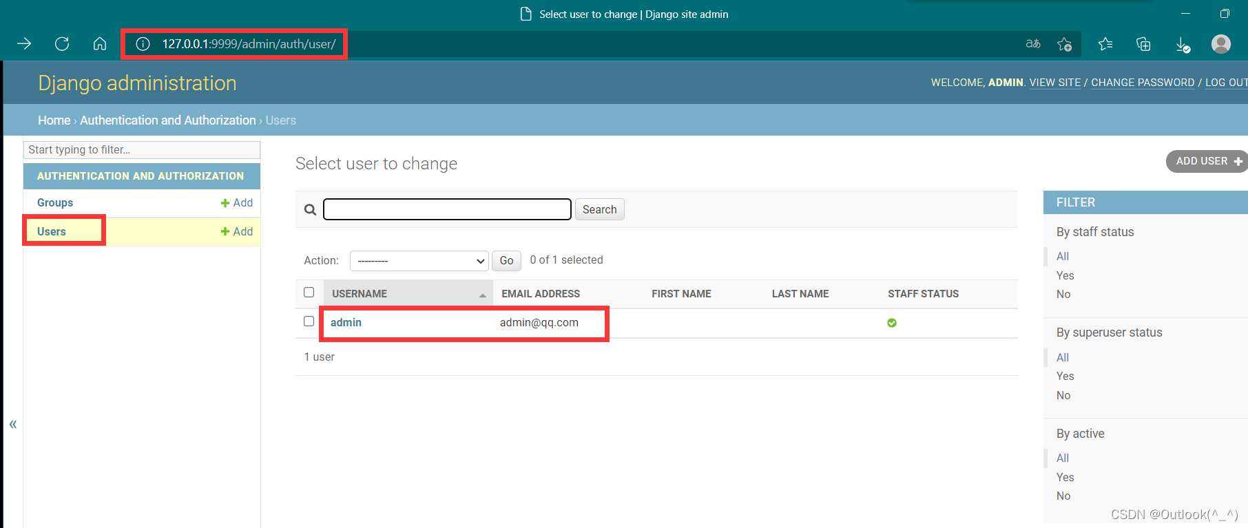Click the green staff status checkmark
The width and height of the screenshot is (1248, 528).
pos(892,323)
